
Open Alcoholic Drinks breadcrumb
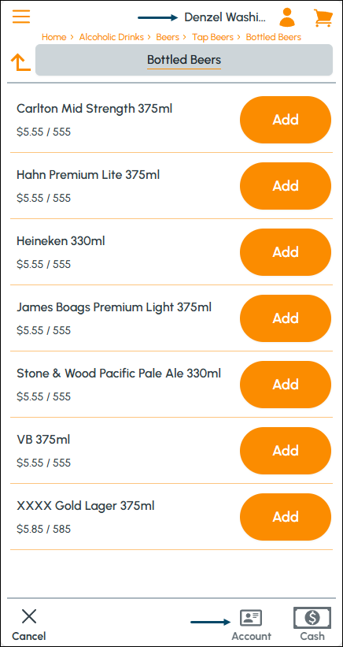point(112,37)
